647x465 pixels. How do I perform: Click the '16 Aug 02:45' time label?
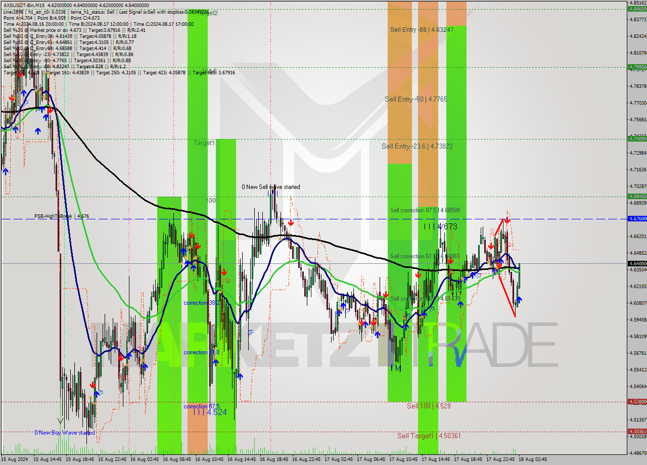[144, 459]
